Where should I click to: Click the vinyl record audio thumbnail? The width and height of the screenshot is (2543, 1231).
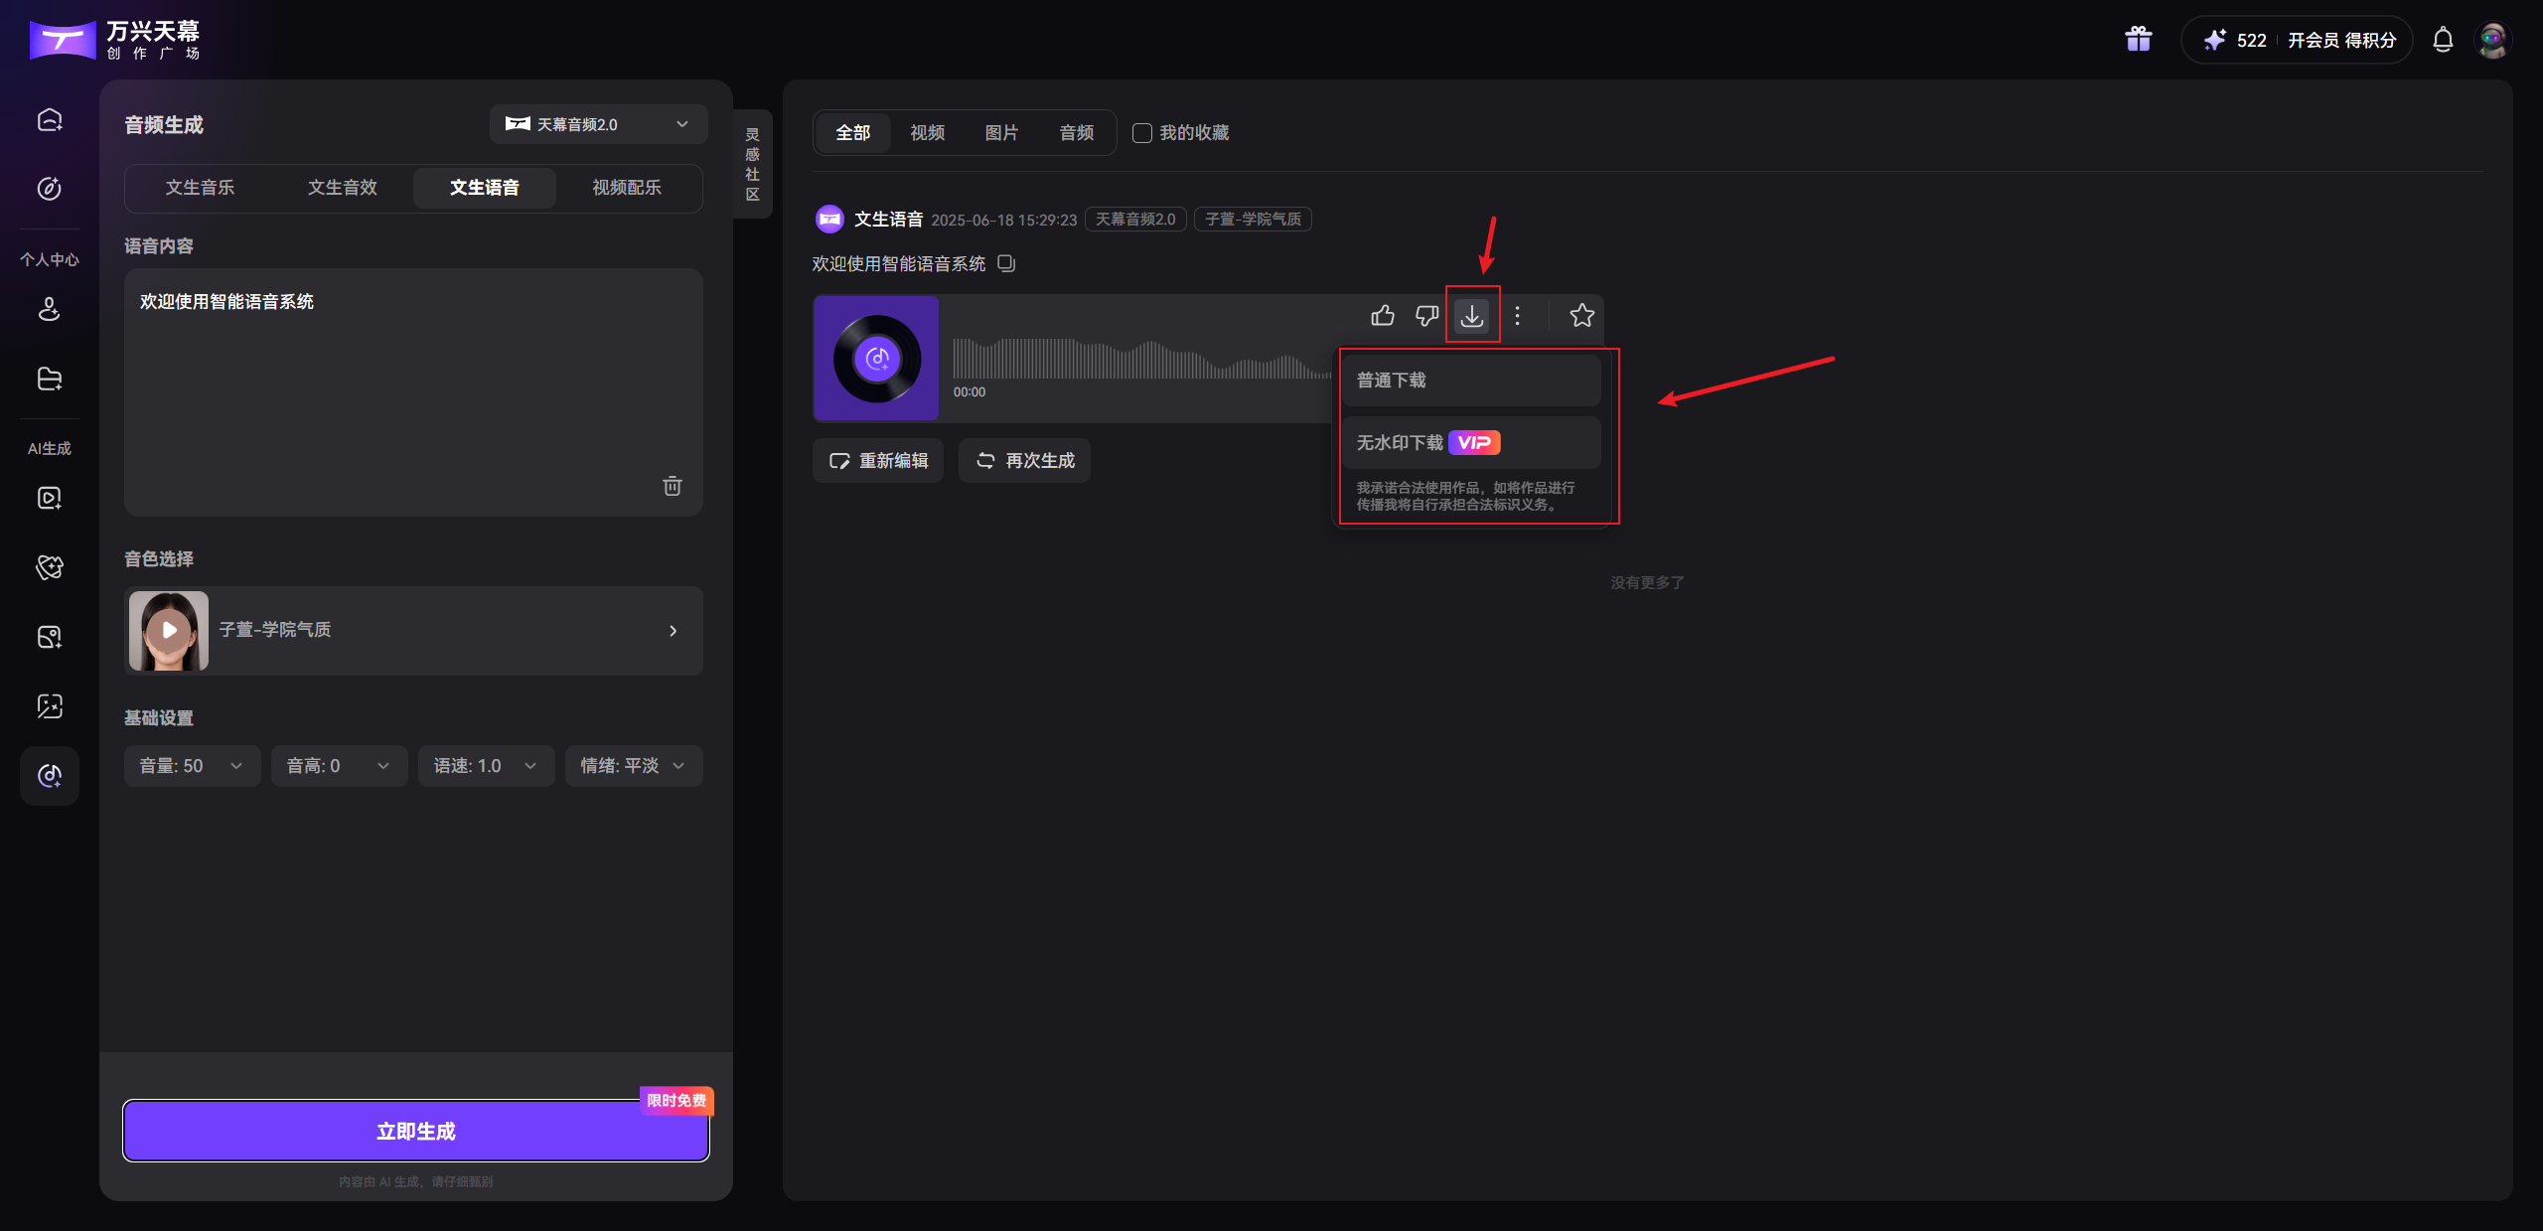tap(876, 359)
